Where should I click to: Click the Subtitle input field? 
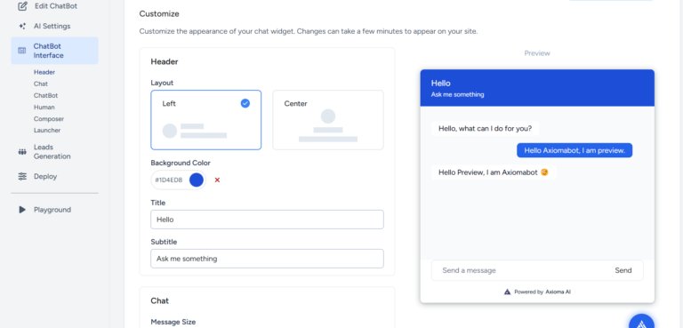coord(267,259)
